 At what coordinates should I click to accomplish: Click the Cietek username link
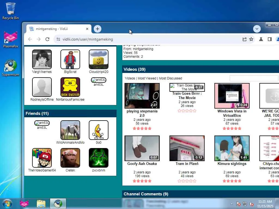70,170
